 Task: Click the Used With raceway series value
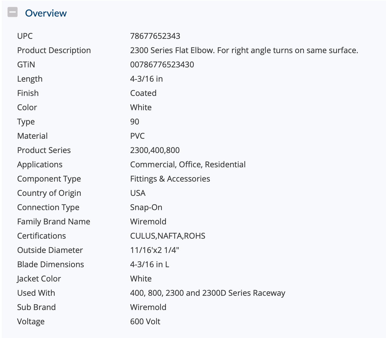[208, 293]
